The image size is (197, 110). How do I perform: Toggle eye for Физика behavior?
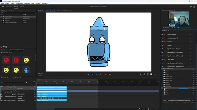tap(162, 45)
